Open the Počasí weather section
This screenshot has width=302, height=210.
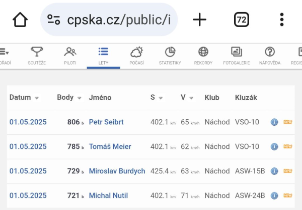click(136, 56)
